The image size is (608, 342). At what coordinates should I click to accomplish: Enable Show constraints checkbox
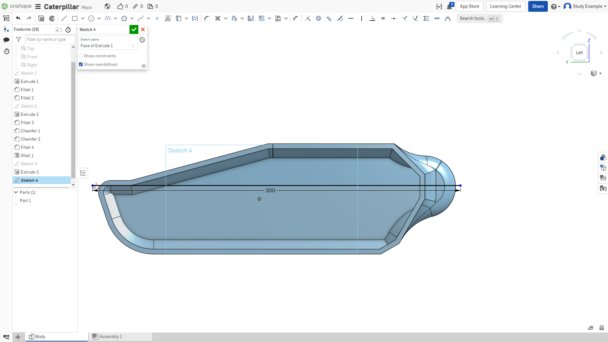click(81, 56)
